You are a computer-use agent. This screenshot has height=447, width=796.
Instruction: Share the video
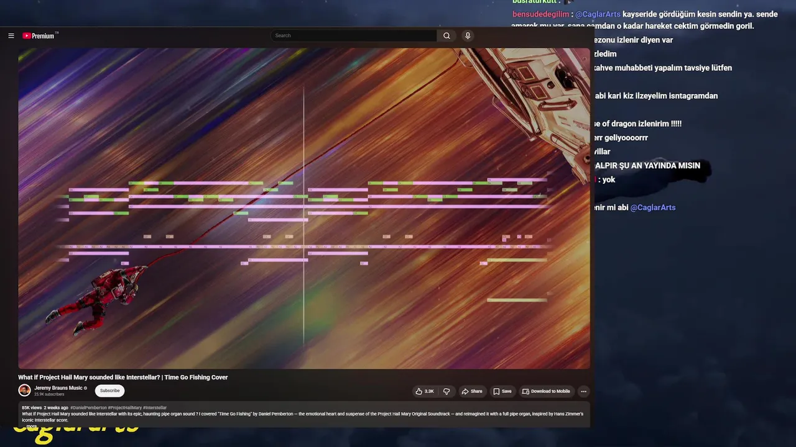pyautogui.click(x=472, y=391)
